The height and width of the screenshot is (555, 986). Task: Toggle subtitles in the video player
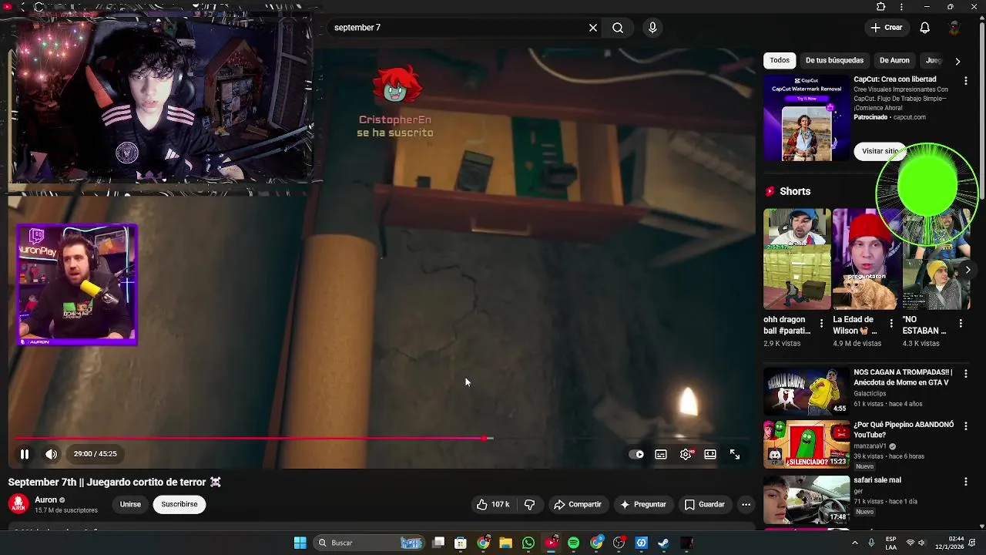point(661,455)
